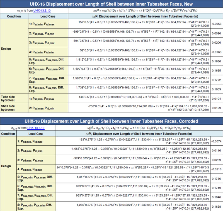
Task: Click the 0.0206 displacement result
Action: (217, 43)
